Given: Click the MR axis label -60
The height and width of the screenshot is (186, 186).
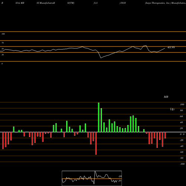Looking at the screenshot, I should tap(182, 152).
